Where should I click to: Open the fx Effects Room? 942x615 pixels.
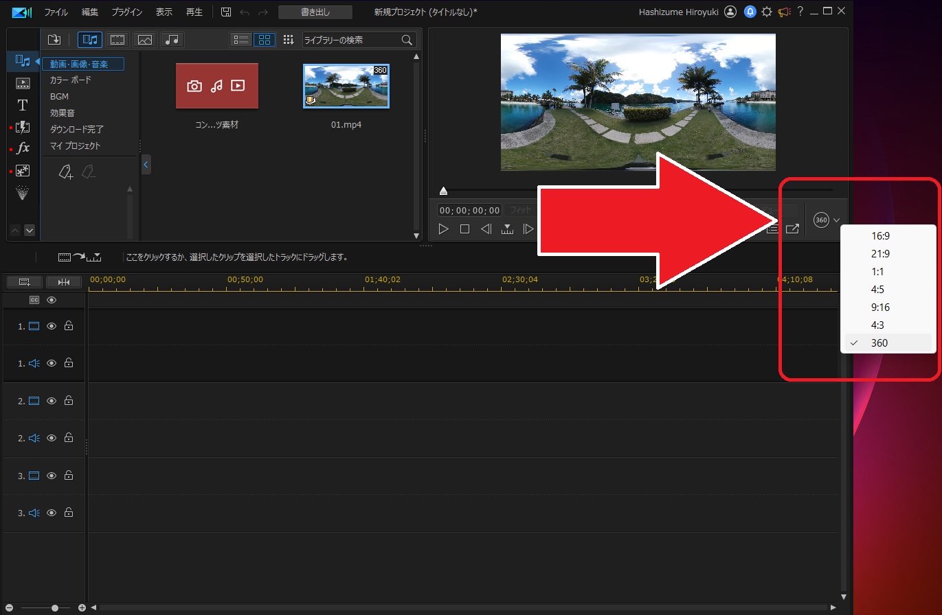click(23, 148)
